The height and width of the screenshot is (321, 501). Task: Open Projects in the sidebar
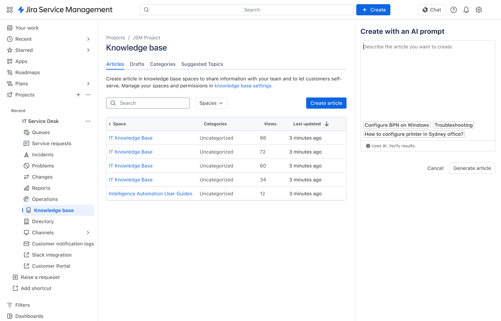[25, 95]
